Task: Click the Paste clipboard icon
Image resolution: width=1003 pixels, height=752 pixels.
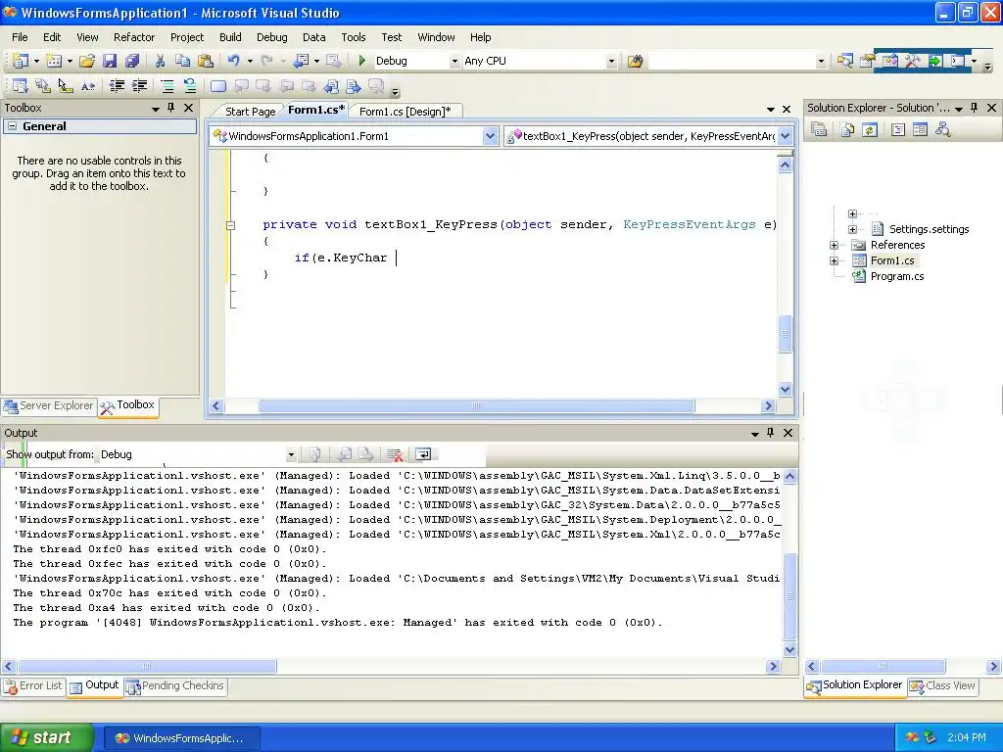Action: [x=206, y=61]
